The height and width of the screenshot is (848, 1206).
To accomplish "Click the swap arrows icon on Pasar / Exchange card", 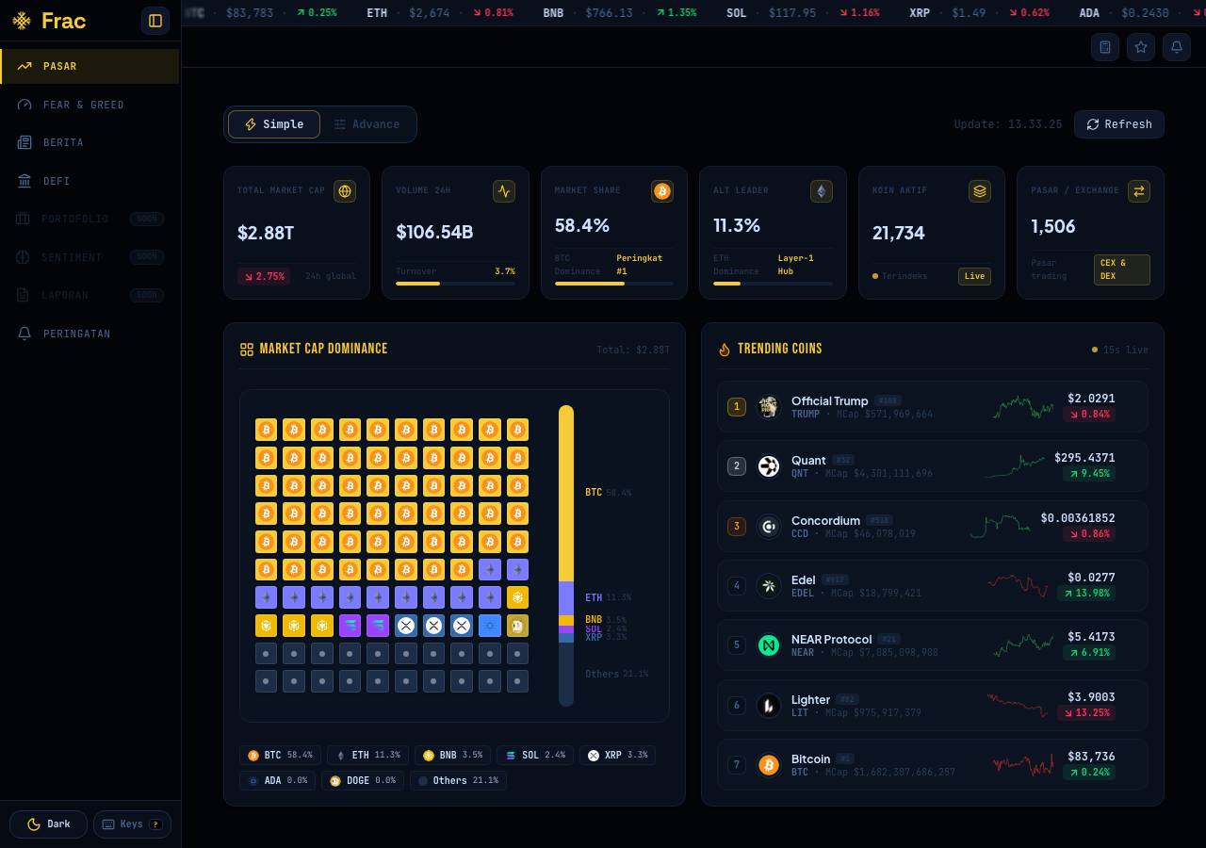I will click(1139, 191).
